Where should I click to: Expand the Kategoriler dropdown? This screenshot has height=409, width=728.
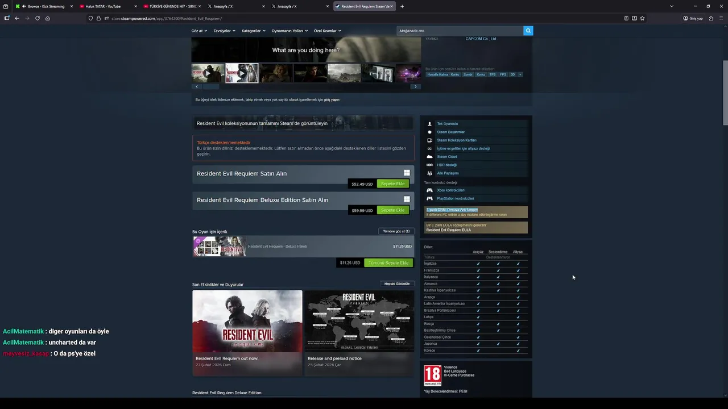253,31
